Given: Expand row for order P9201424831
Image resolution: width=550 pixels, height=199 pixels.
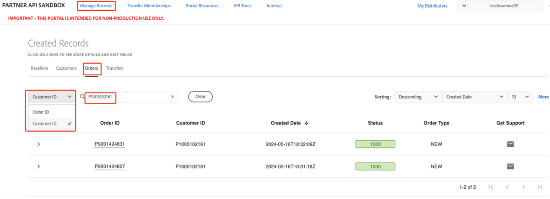Looking at the screenshot, I should click(x=39, y=144).
